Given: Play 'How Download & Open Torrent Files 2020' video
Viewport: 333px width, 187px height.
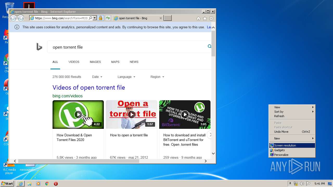Looking at the screenshot, I should tap(78, 115).
